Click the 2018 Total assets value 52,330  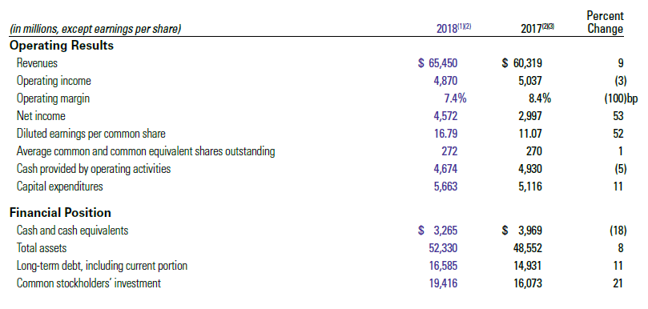(x=442, y=248)
